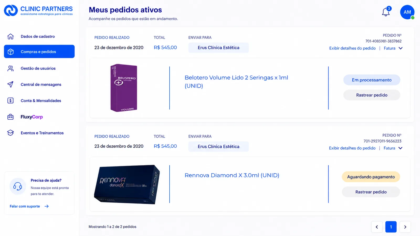Track the Belotero Volume order
Image resolution: width=420 pixels, height=236 pixels.
tap(372, 95)
